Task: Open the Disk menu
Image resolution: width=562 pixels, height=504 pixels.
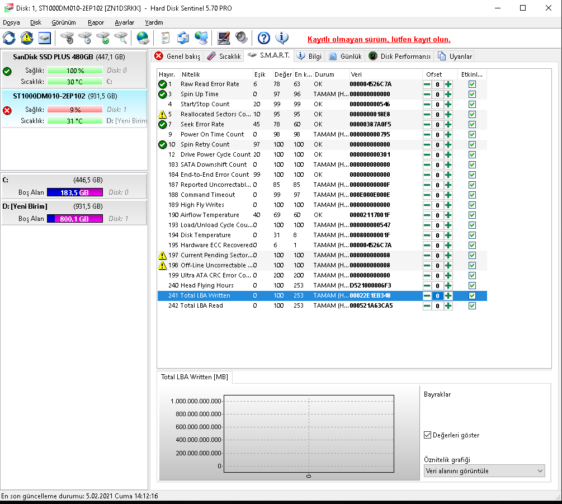Action: click(35, 22)
